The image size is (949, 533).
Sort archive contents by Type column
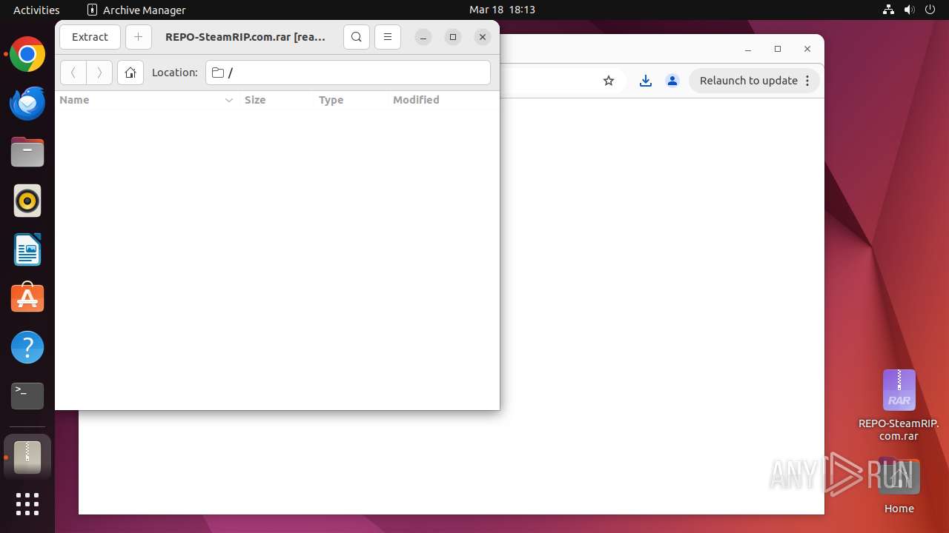pos(350,100)
